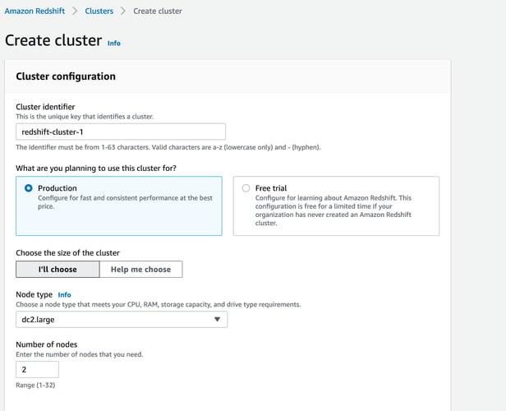506x411 pixels.
Task: Select the Production radio button
Action: coord(29,188)
